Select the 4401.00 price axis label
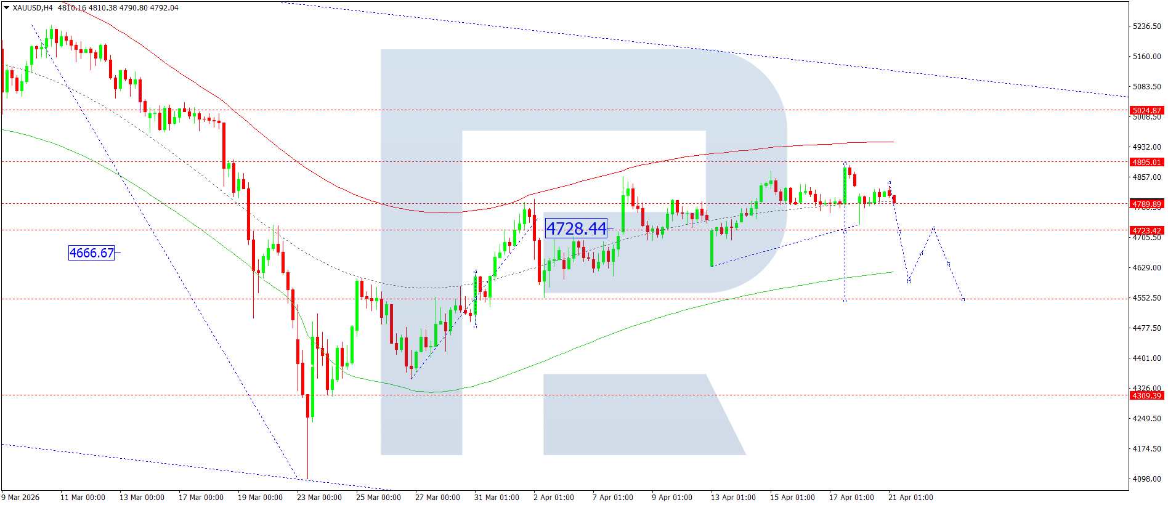 coord(1146,358)
